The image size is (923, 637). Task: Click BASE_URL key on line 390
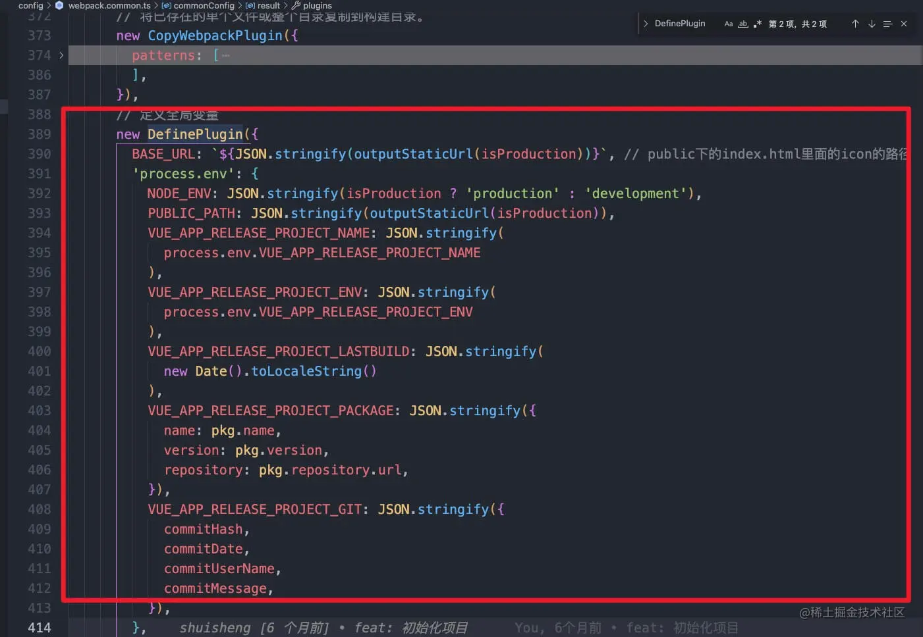pyautogui.click(x=163, y=154)
